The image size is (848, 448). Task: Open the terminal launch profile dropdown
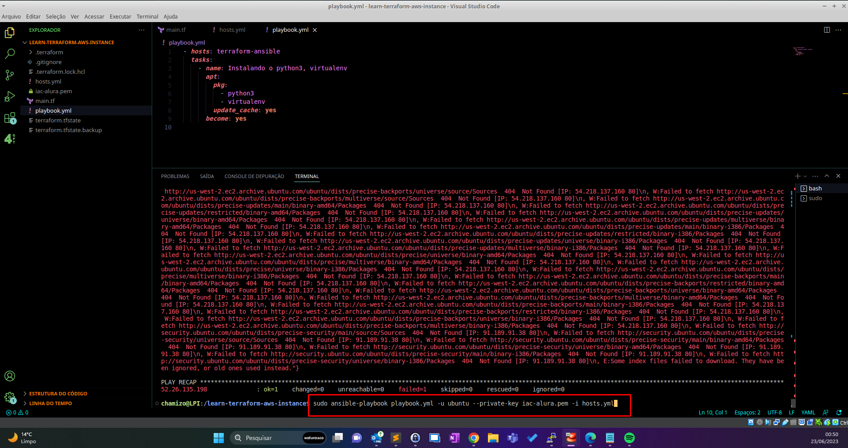(x=805, y=176)
